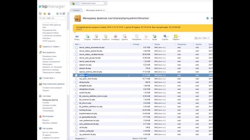Image resolution: width=250 pixels, height=140 pixels.
Task: Sort by the Права column header
Action: pos(157,44)
